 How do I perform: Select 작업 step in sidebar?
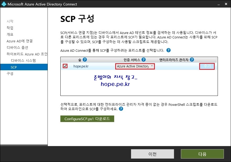point(10,28)
